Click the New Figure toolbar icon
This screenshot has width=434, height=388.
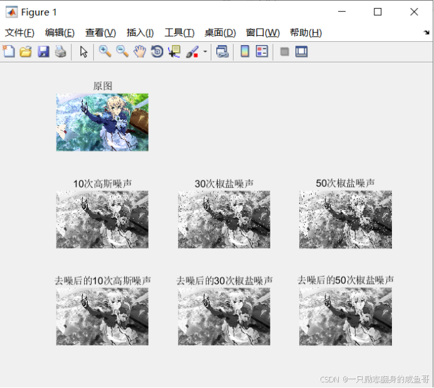(9, 52)
